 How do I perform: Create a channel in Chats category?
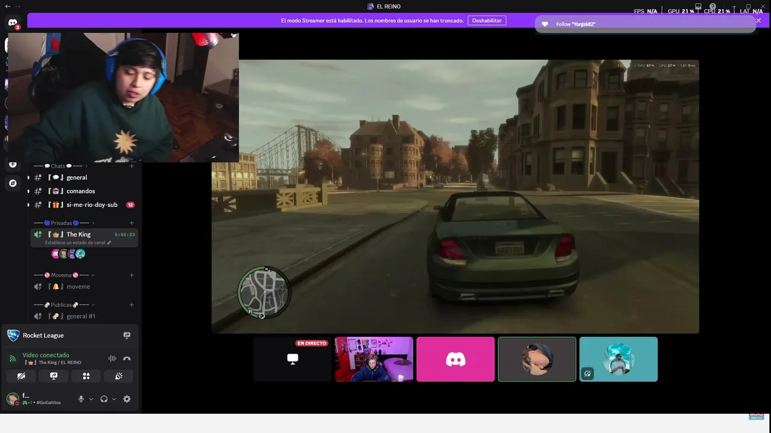[x=131, y=165]
